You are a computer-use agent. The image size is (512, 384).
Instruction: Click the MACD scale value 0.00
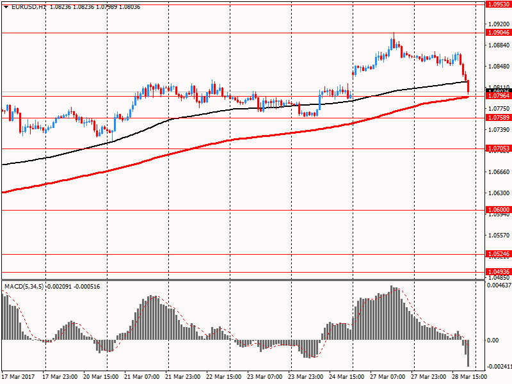(493, 340)
